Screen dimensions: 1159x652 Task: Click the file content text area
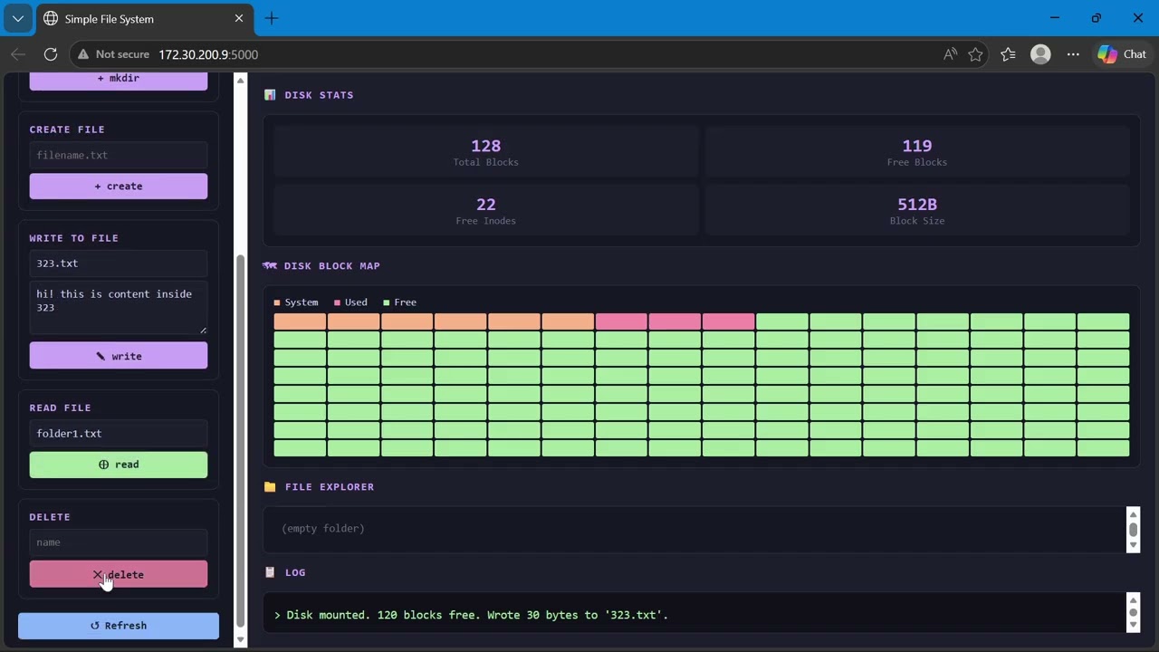click(119, 308)
